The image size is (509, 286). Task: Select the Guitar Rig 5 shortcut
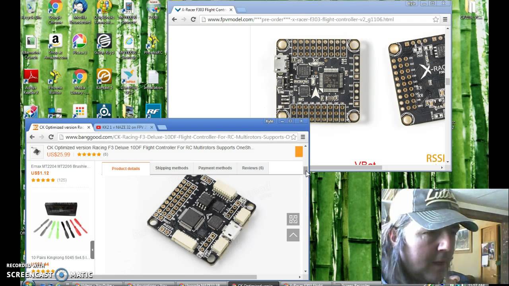(104, 44)
